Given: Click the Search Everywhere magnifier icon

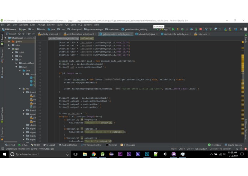Looking at the screenshot, I should click(241, 29).
